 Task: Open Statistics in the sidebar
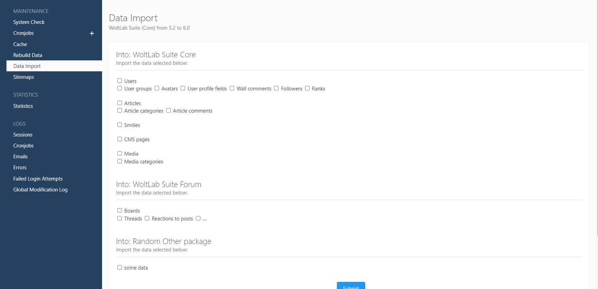[23, 106]
